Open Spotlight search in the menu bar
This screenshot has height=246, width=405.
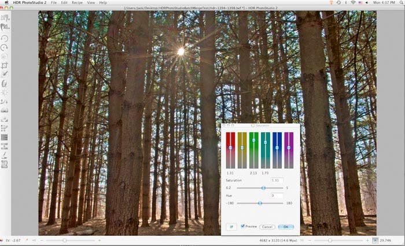click(x=398, y=3)
